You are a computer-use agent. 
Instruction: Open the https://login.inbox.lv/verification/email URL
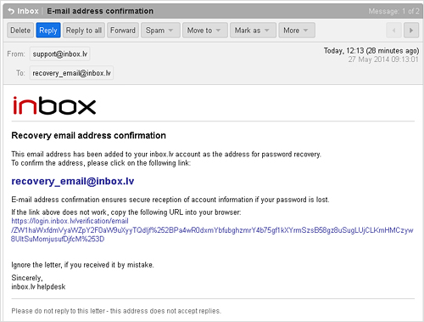pos(212,230)
